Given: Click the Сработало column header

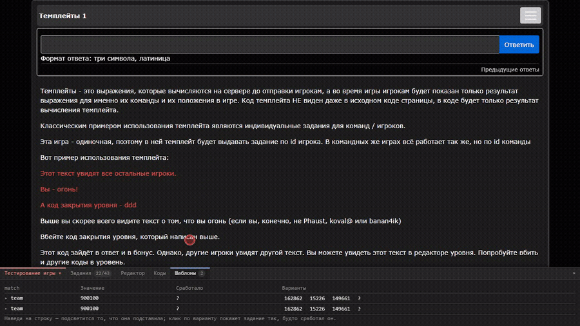Looking at the screenshot, I should [x=189, y=288].
